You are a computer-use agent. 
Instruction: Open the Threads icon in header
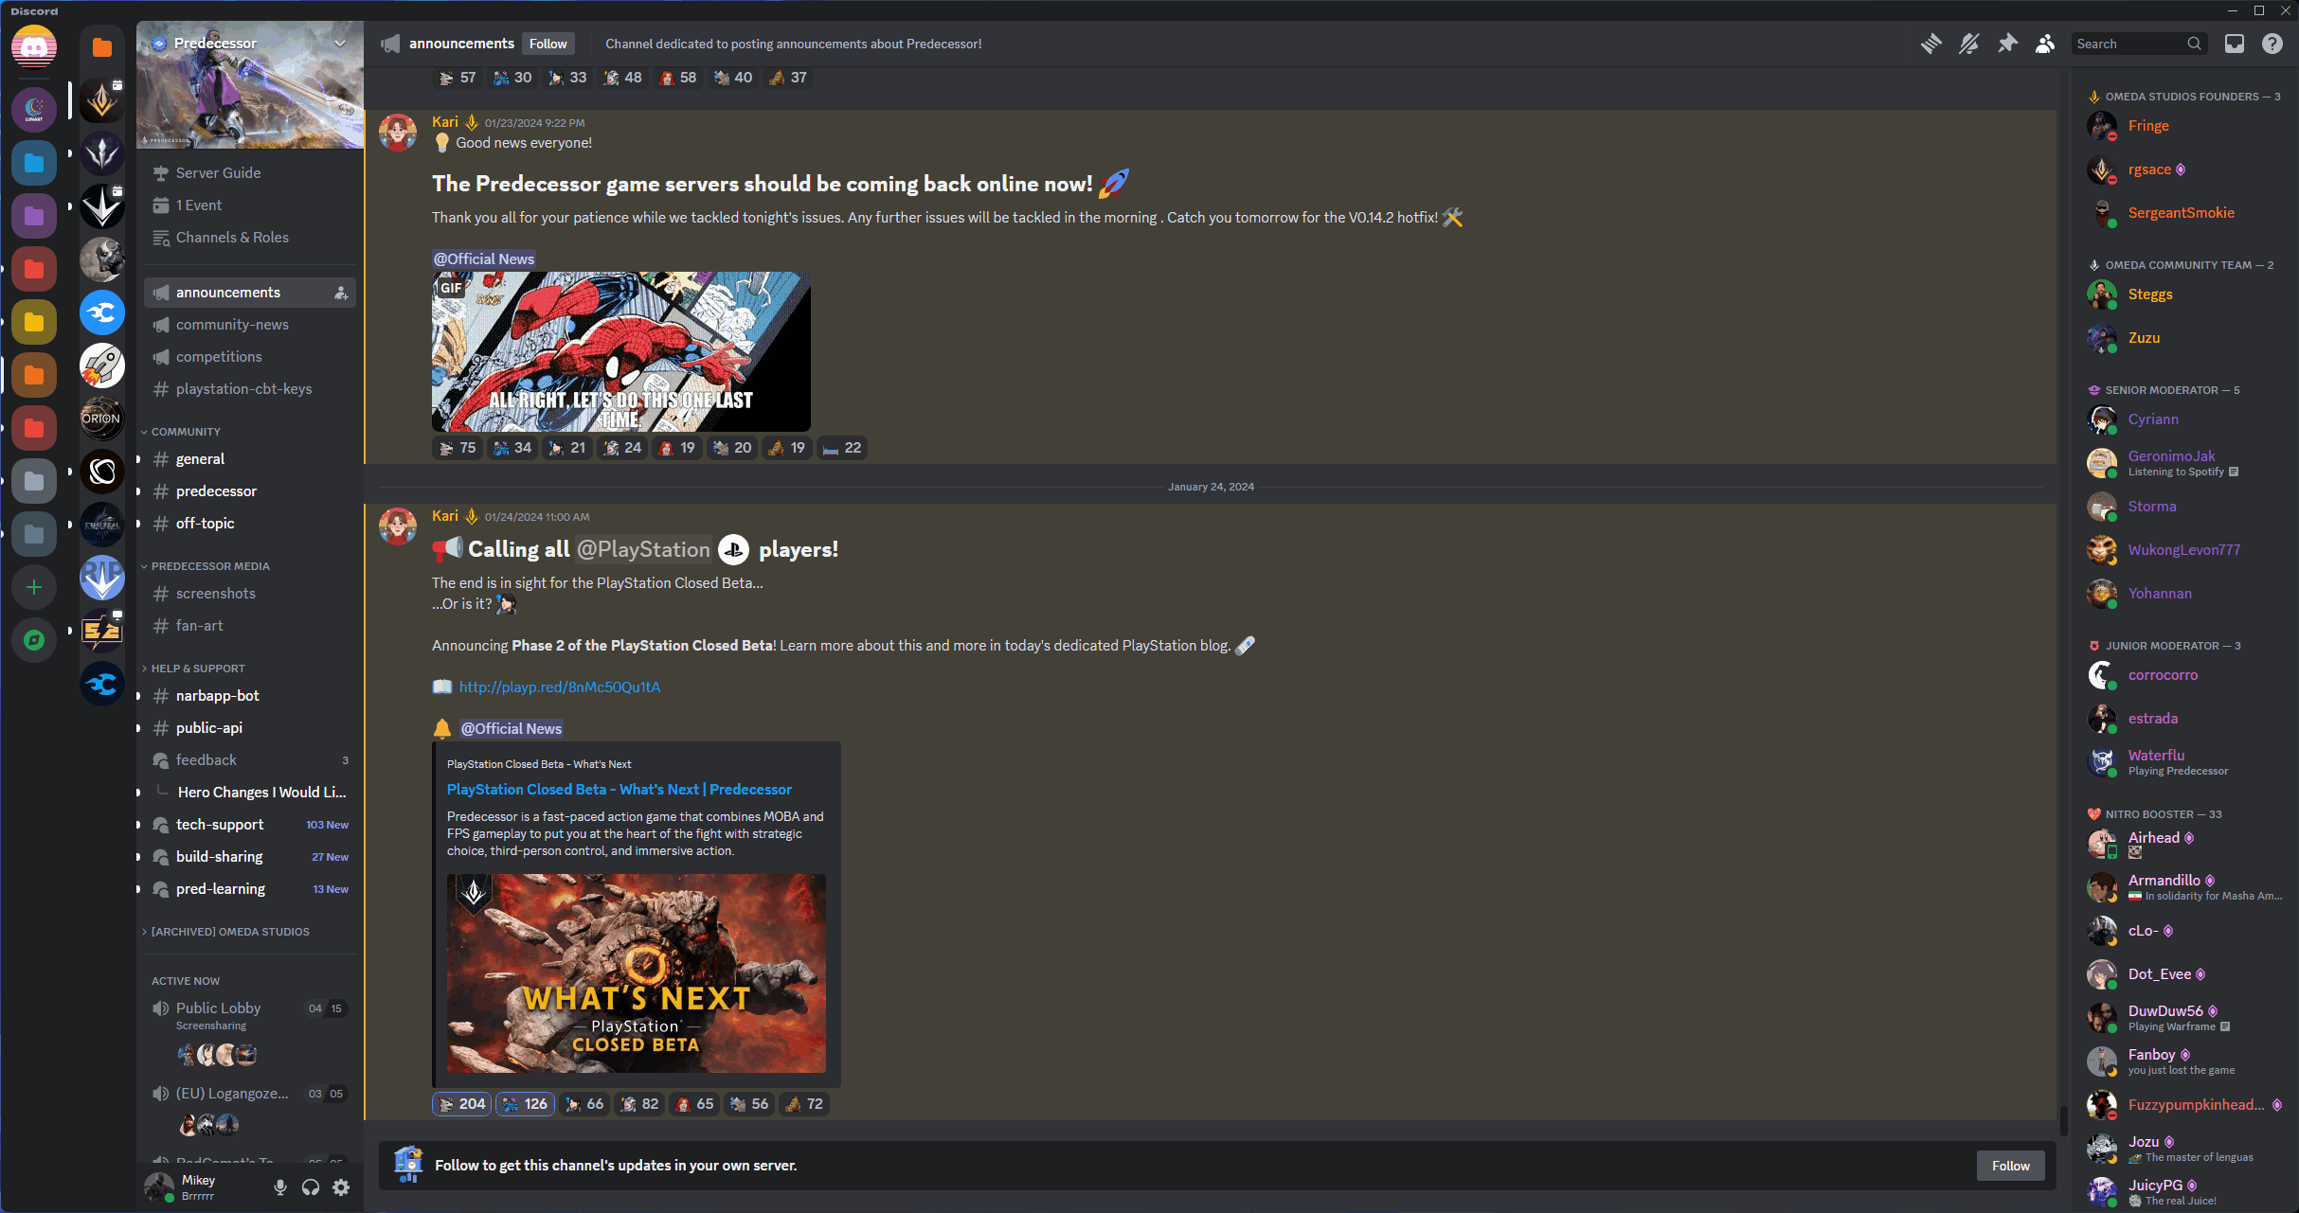click(x=1931, y=44)
